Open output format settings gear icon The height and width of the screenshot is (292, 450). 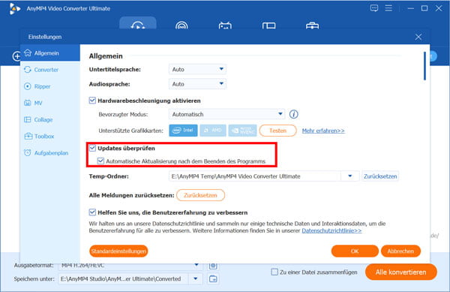(x=213, y=266)
